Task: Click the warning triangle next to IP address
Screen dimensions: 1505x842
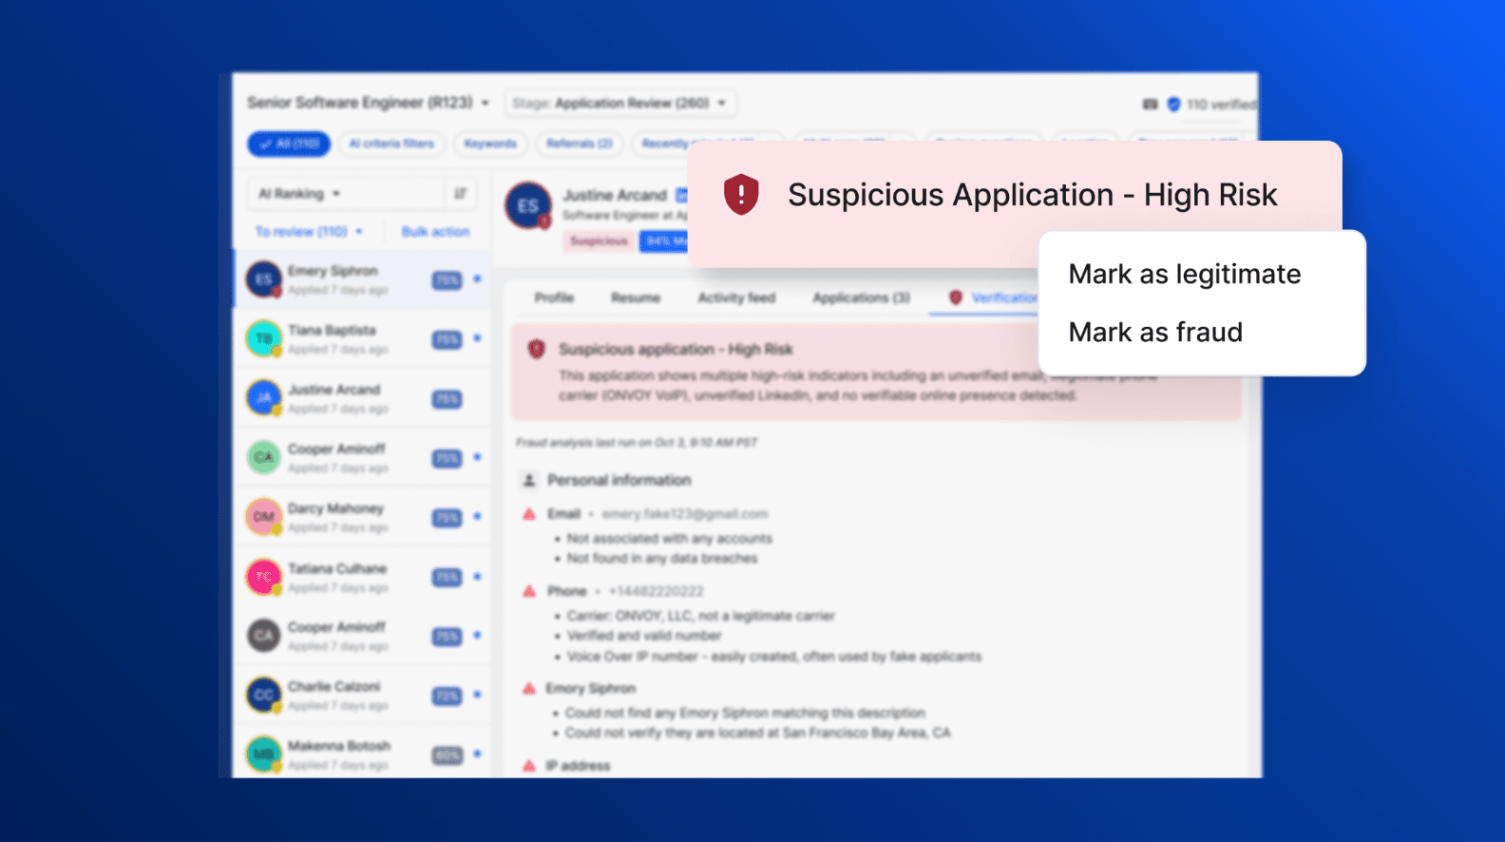Action: tap(529, 765)
